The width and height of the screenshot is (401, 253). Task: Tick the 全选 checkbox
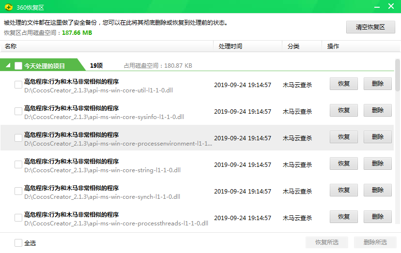click(x=18, y=243)
